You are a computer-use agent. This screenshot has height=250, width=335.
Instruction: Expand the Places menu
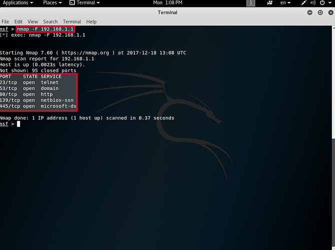(x=52, y=3)
